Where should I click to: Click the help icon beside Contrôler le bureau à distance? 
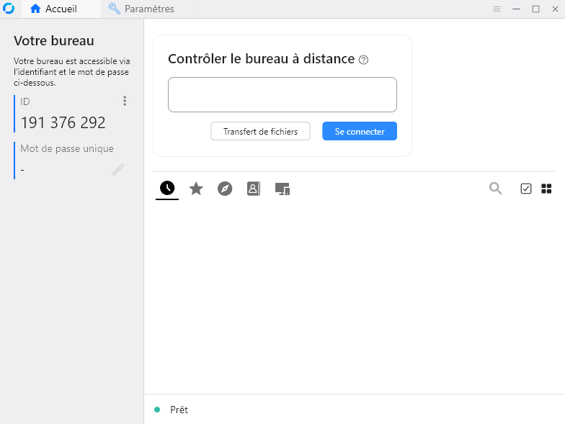point(363,60)
